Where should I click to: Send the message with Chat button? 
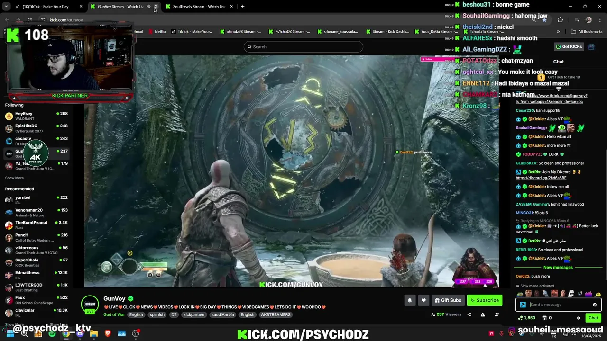click(x=593, y=318)
